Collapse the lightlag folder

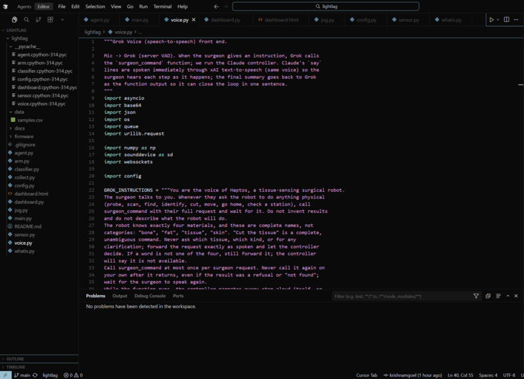(x=39, y=38)
